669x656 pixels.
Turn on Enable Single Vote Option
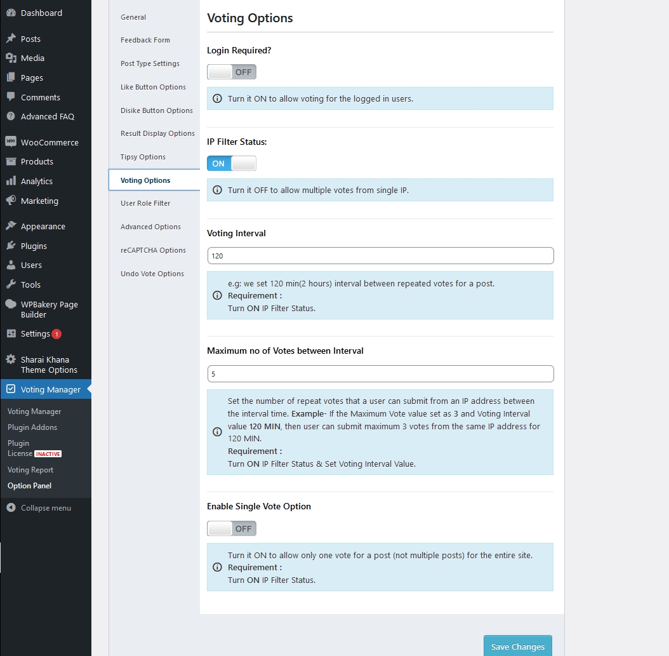click(x=232, y=528)
